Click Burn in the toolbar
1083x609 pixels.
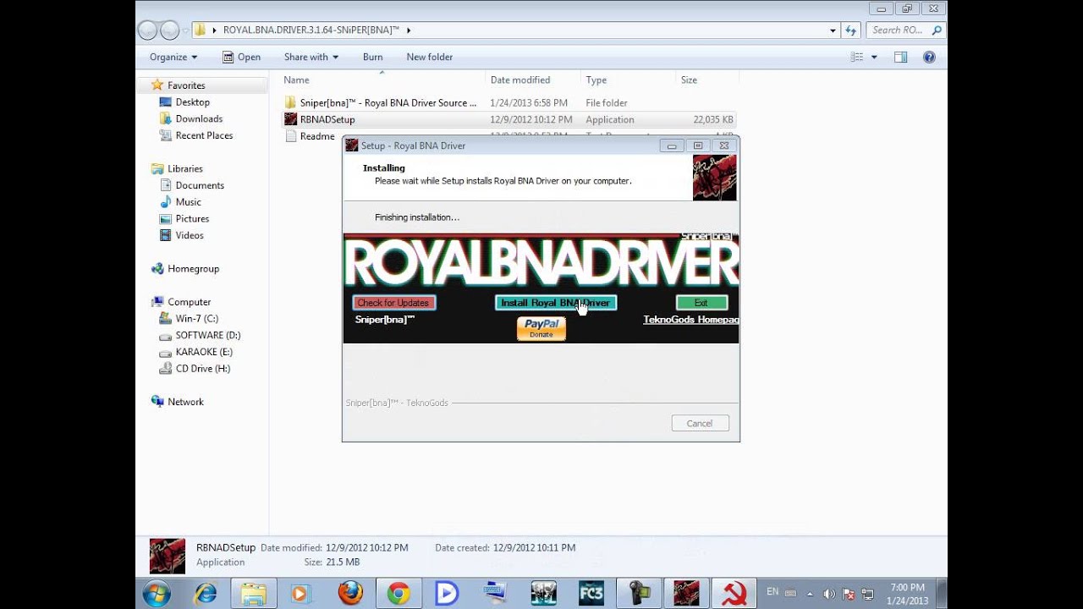[x=372, y=57]
